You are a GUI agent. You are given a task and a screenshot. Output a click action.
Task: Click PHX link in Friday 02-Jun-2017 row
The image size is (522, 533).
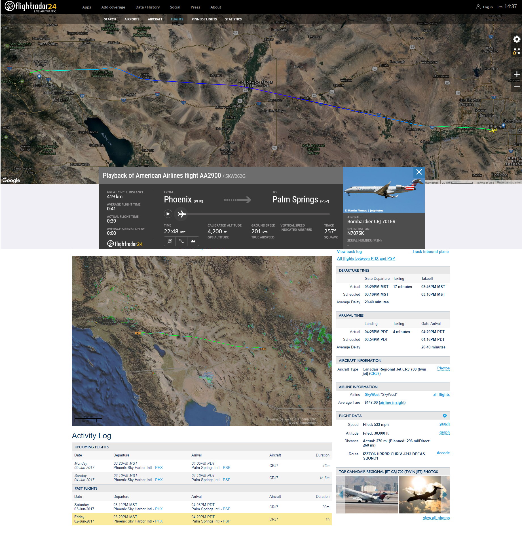pos(159,521)
